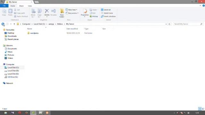Click the Copy icon in Clipboard group
Screen dimensions: 205x115
pyautogui.click(x=4, y=12)
